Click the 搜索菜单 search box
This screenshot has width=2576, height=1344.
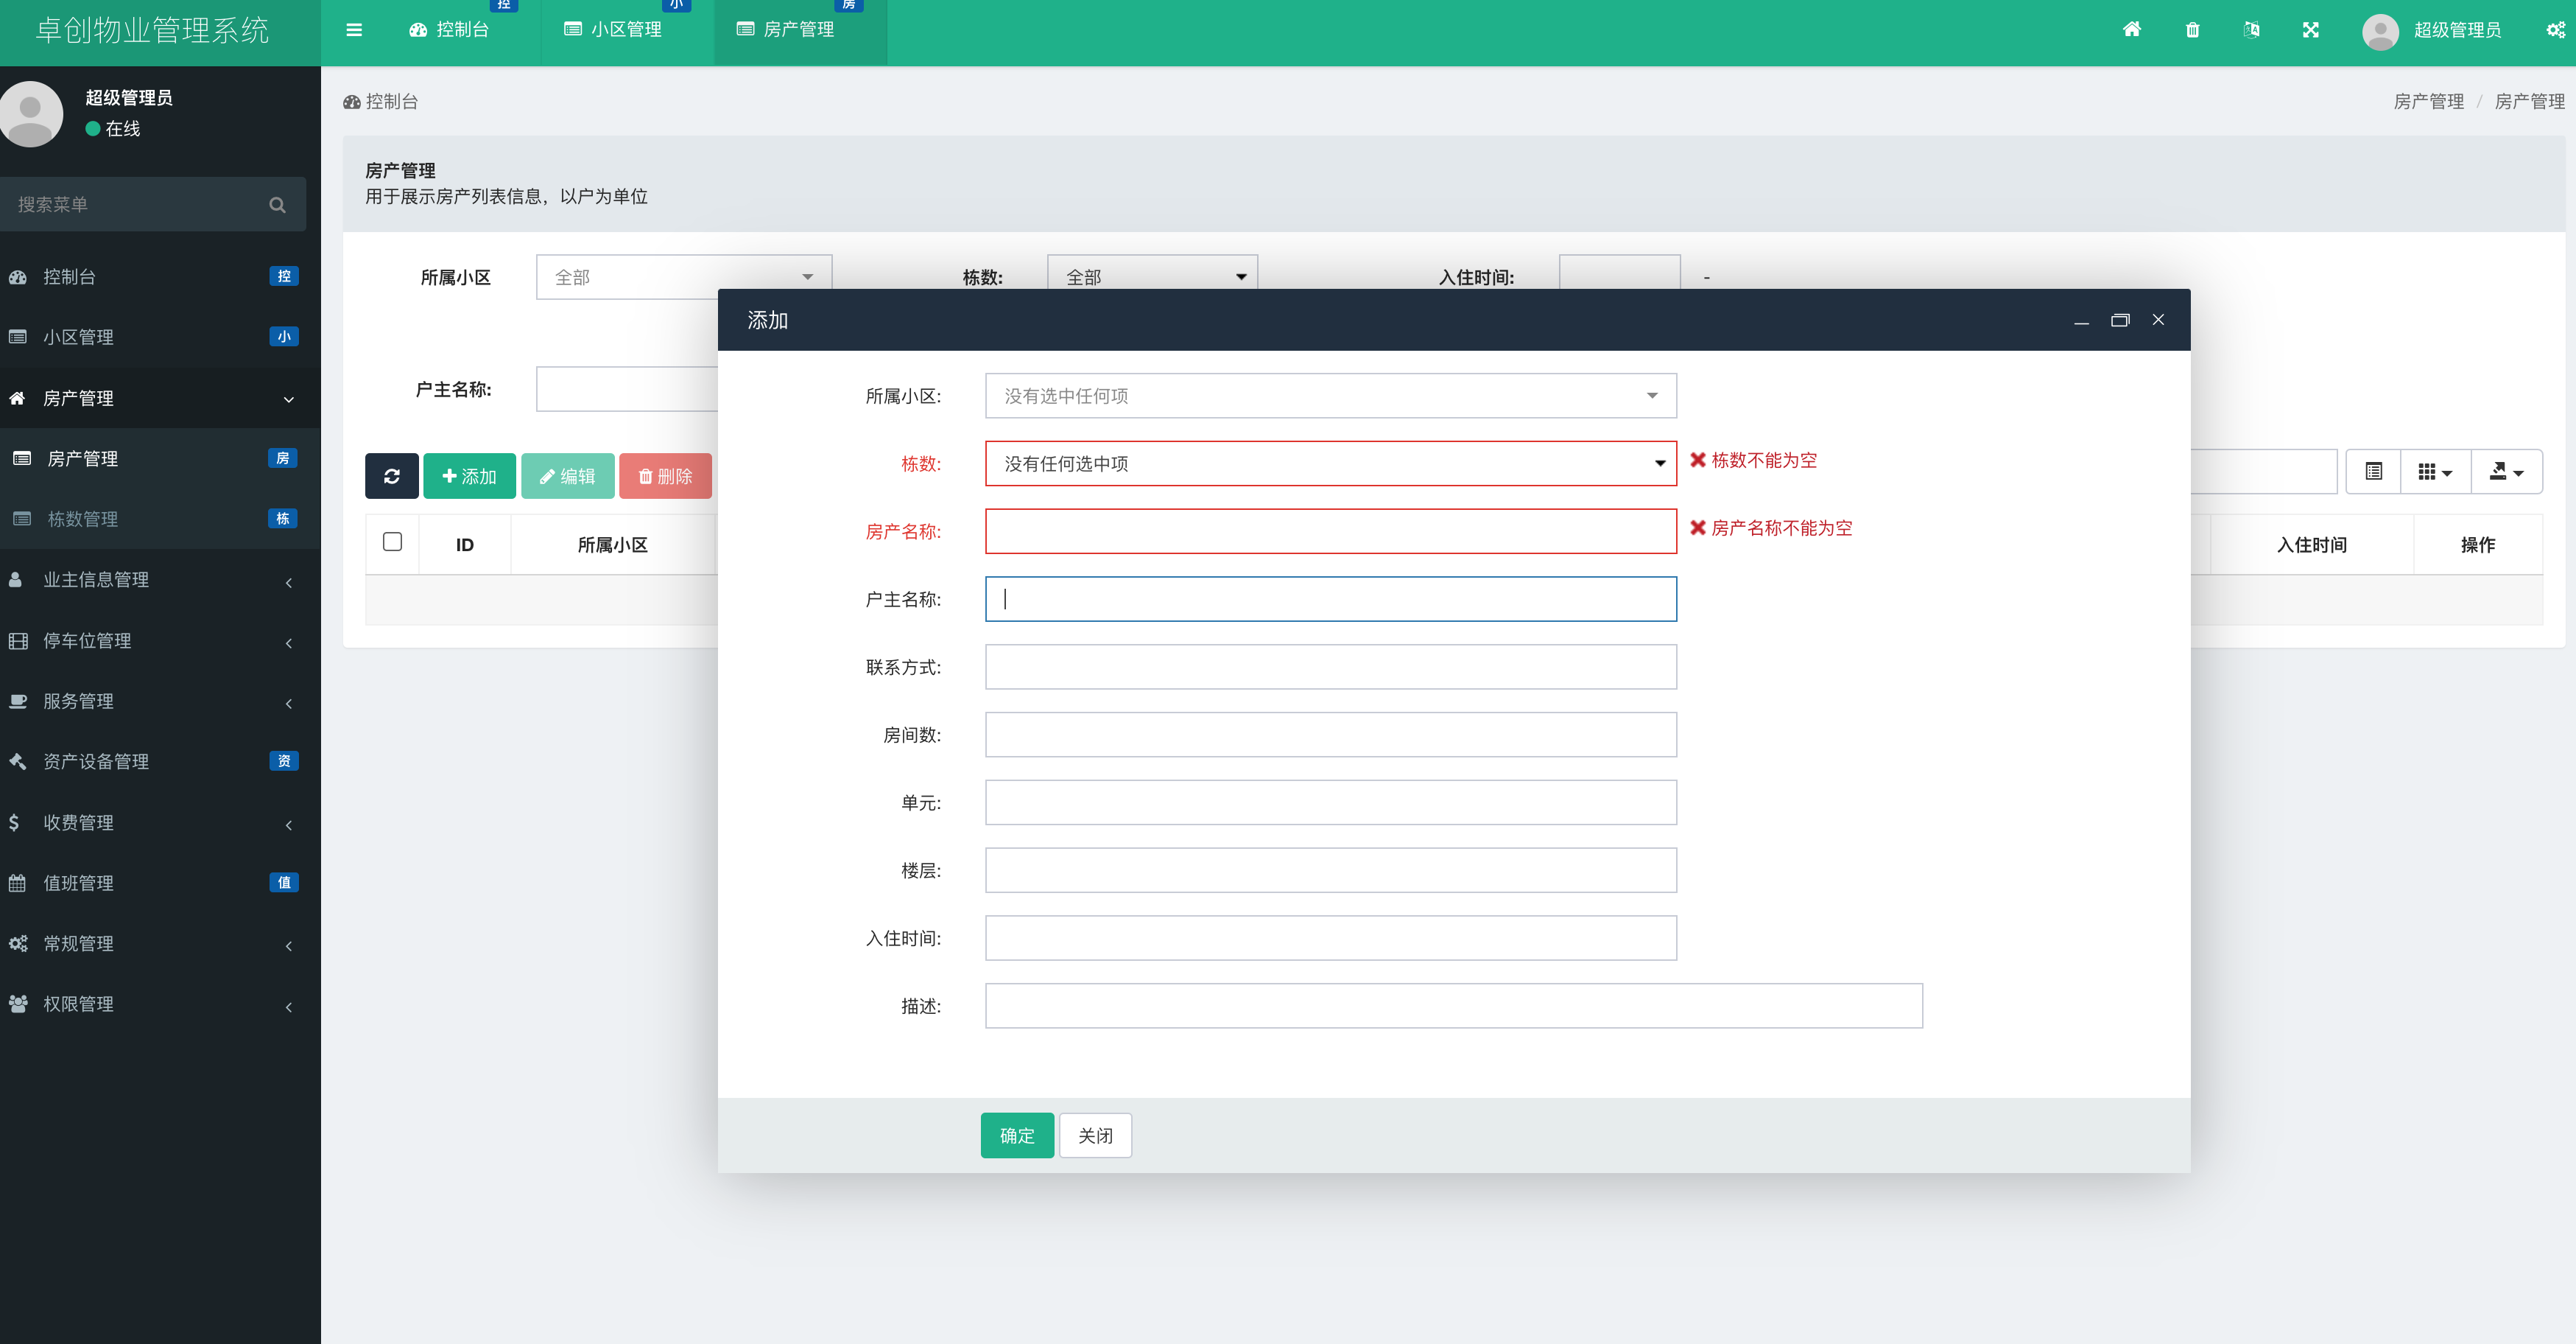pos(153,205)
